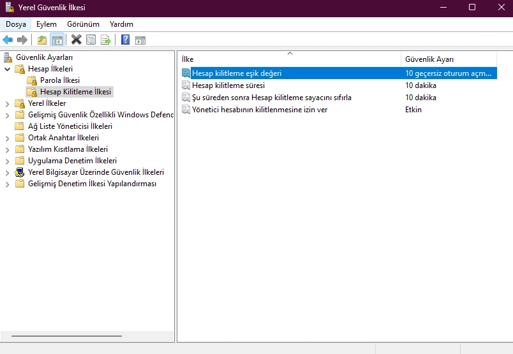Open the Dosya menu
Viewport: 513px width, 354px height.
point(16,24)
